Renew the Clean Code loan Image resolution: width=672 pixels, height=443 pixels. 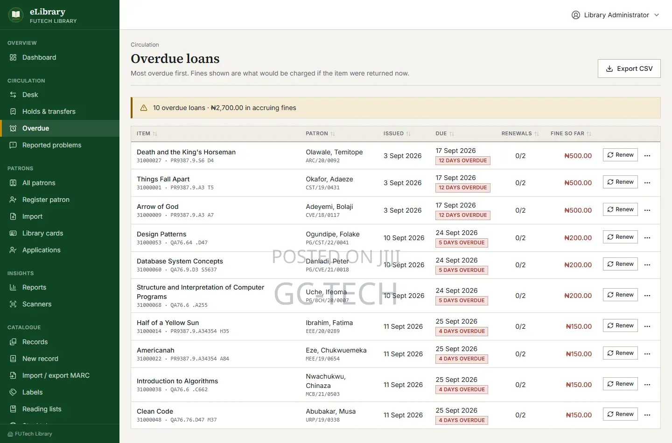[620, 414]
